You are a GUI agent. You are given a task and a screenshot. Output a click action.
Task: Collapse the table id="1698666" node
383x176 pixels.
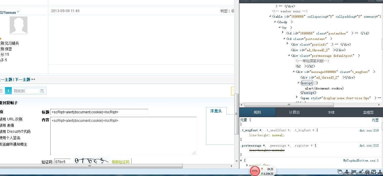click(270, 16)
